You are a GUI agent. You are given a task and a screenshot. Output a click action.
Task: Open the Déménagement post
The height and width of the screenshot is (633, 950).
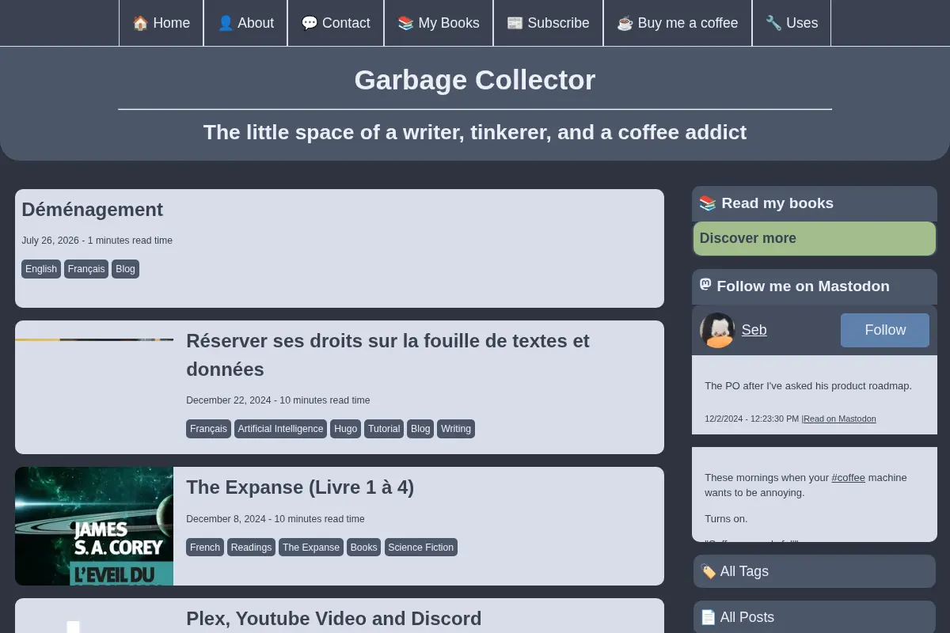(x=92, y=210)
